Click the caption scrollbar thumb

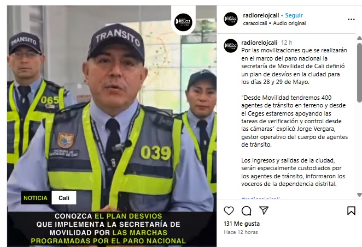(x=359, y=73)
